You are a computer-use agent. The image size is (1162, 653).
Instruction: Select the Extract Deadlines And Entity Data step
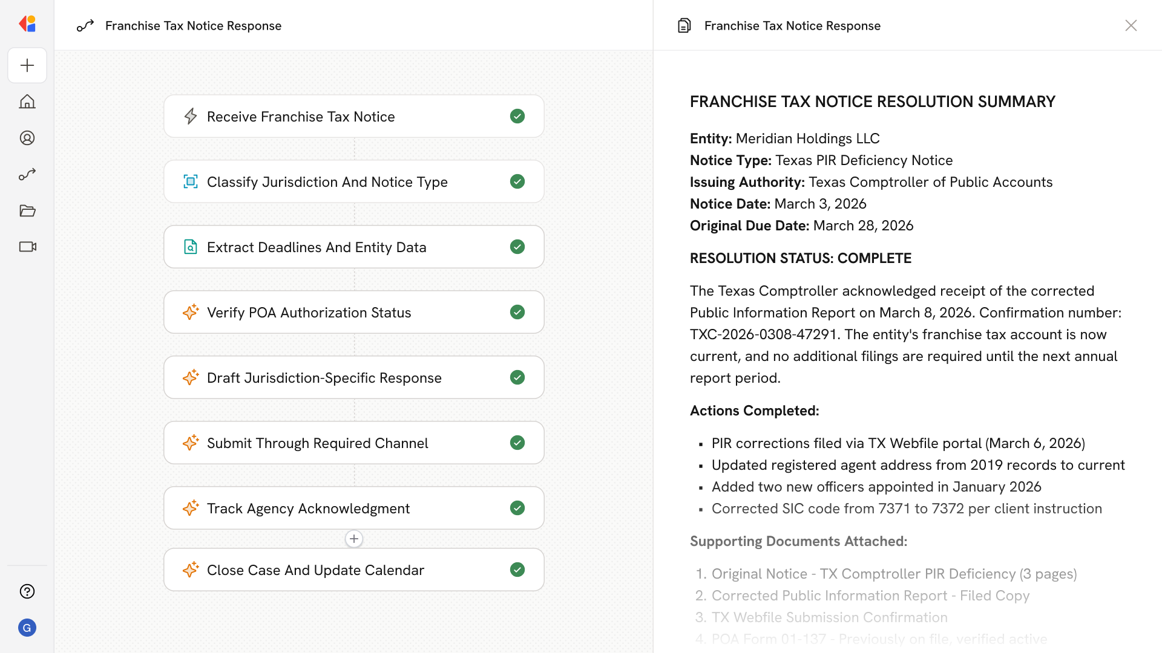tap(317, 247)
